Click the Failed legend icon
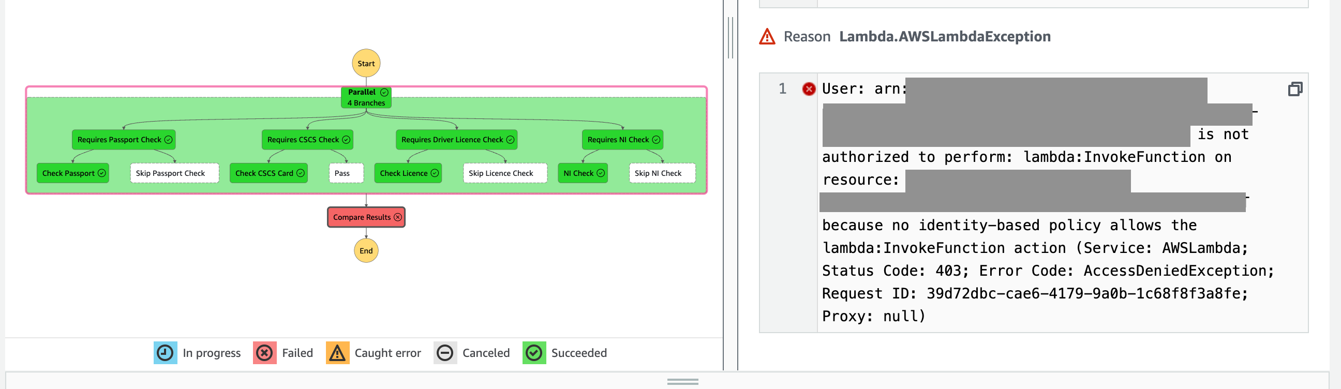Viewport: 1341px width, 389px height. [x=264, y=353]
